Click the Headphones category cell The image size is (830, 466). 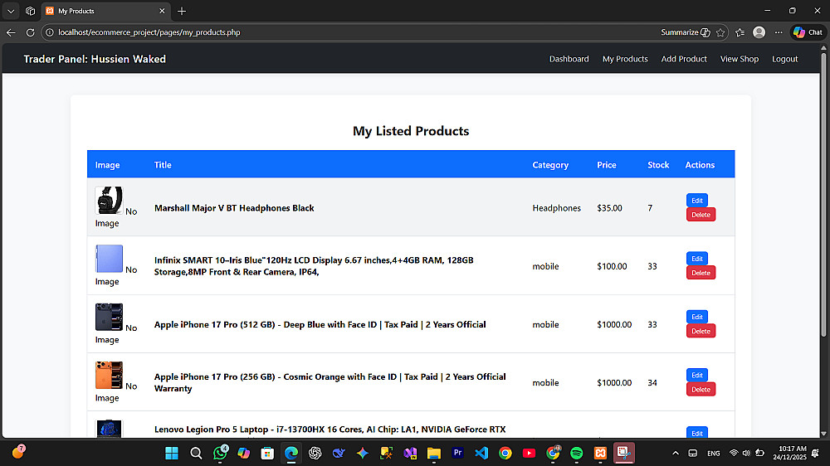point(556,208)
